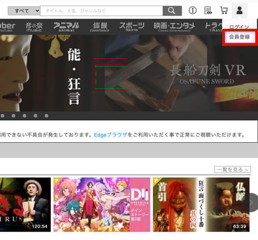This screenshot has width=258, height=240.
Task: Open the すべて category dropdown
Action: [24, 11]
